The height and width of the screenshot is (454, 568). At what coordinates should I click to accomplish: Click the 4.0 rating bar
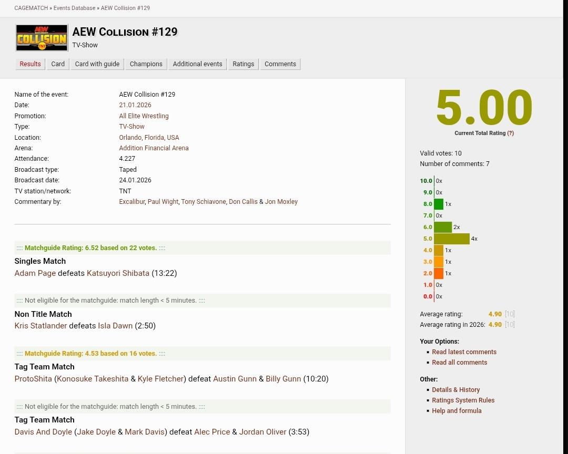click(439, 250)
